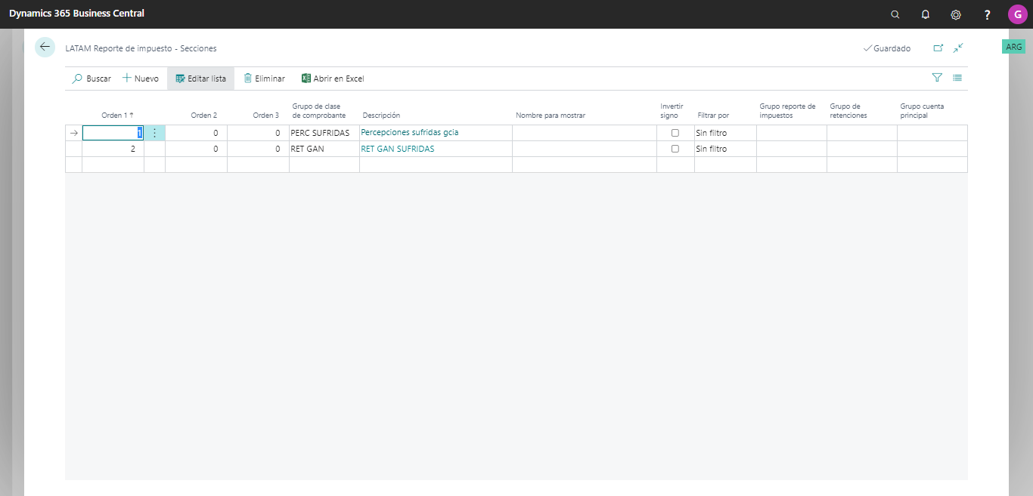Open Filtrar por dropdown in RET GAN row

725,149
